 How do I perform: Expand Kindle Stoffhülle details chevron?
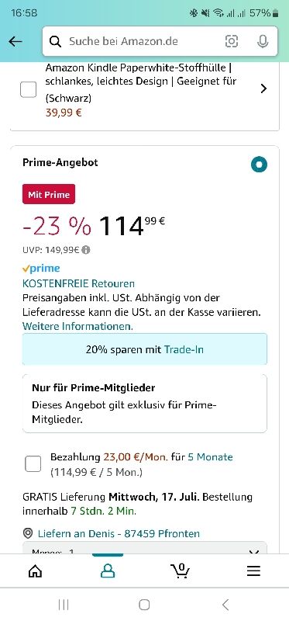[x=263, y=88]
